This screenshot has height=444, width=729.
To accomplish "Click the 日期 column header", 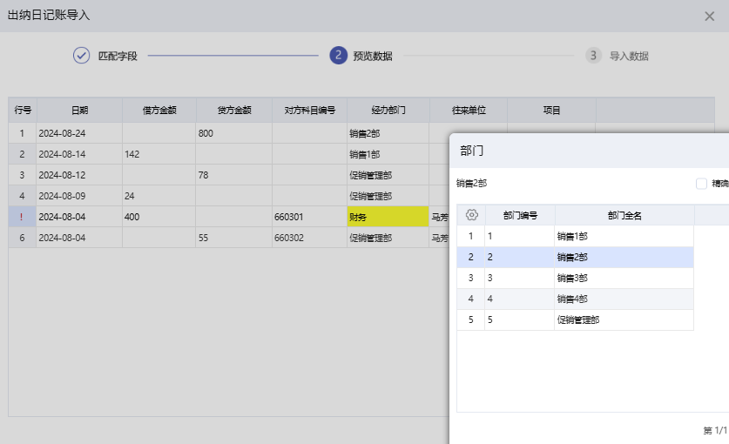I will [x=79, y=111].
